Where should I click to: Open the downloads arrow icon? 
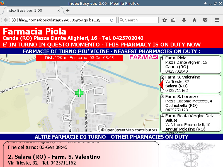184,20
